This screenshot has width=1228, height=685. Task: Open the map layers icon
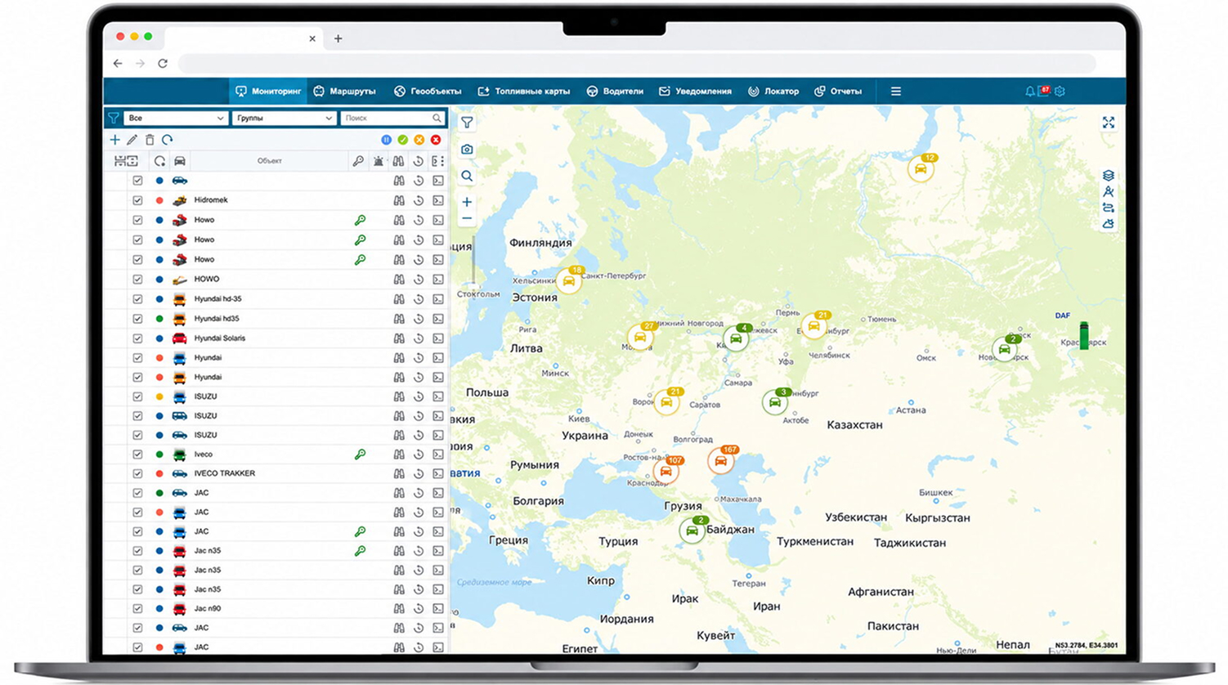click(x=1109, y=176)
